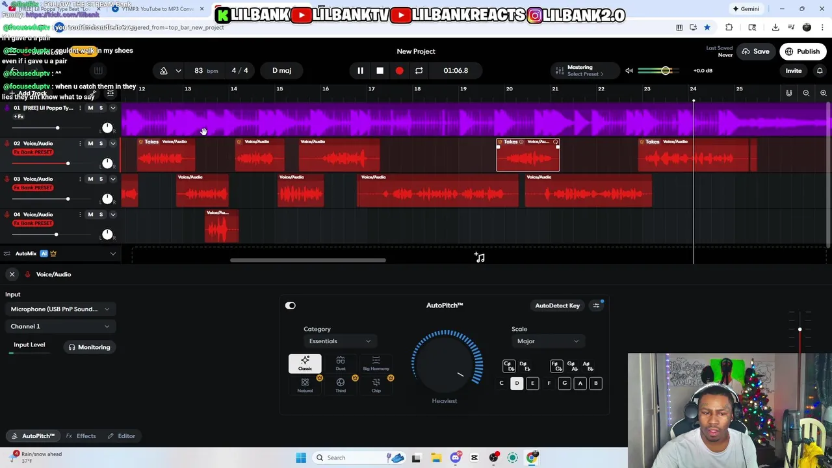Toggle the snap magnet icon
832x468 pixels.
pos(789,94)
